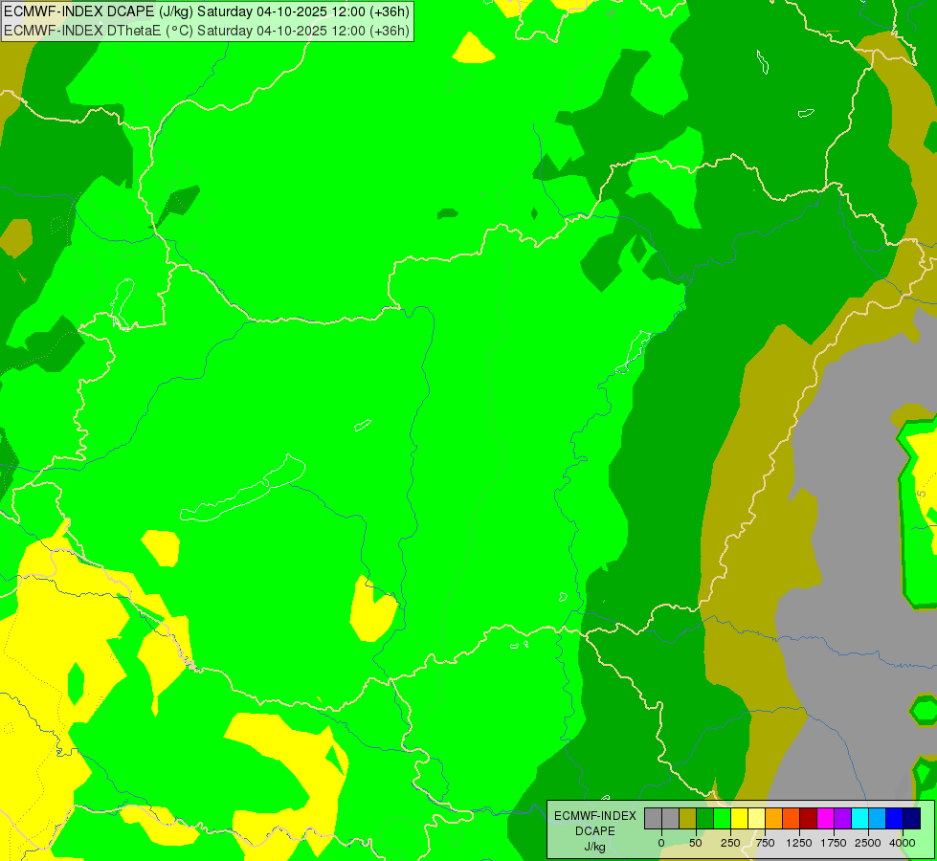The height and width of the screenshot is (861, 937).
Task: Click the olive legend swatch before 50
Action: point(687,819)
